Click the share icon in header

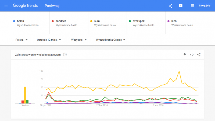pyautogui.click(x=170, y=6)
